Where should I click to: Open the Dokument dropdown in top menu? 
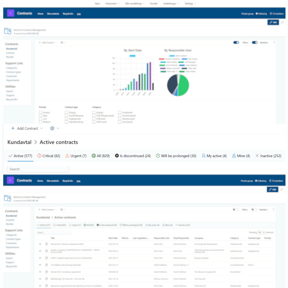click(x=112, y=4)
